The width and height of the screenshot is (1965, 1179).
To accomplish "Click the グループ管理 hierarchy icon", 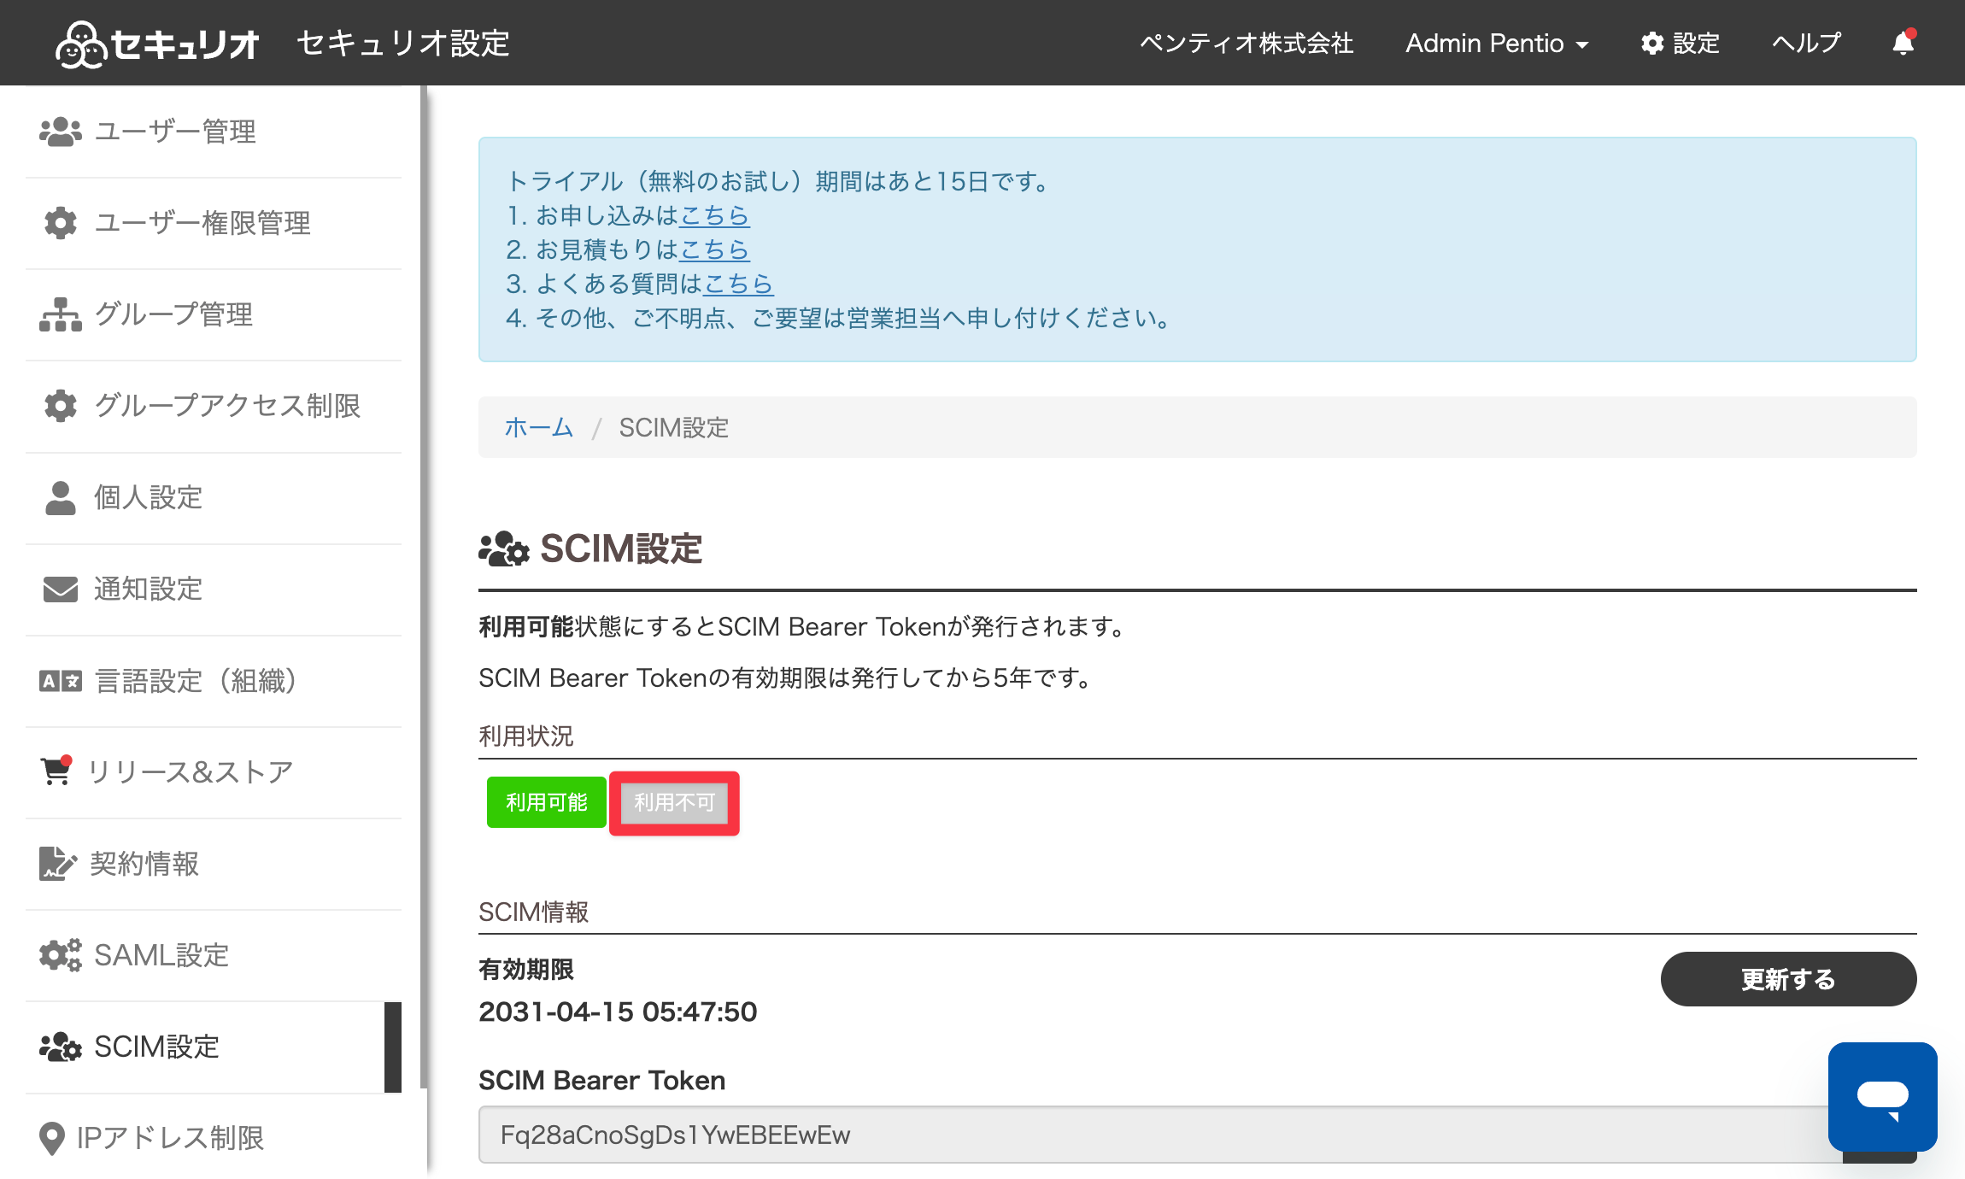I will point(61,314).
